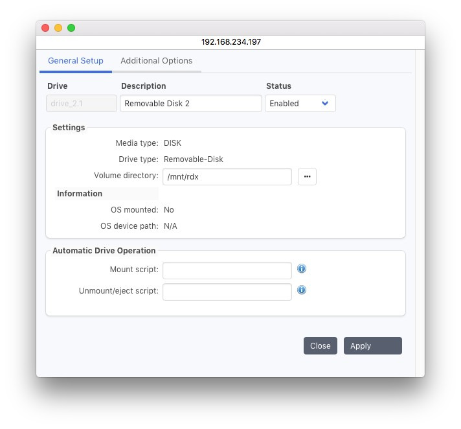Click the Close button
This screenshot has width=461, height=429.
[320, 346]
